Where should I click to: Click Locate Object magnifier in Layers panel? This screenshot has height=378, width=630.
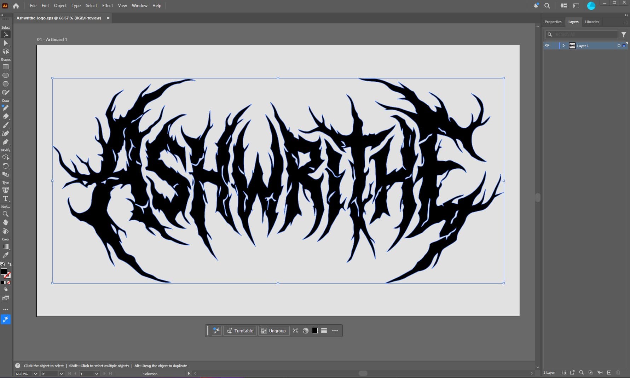pos(581,372)
